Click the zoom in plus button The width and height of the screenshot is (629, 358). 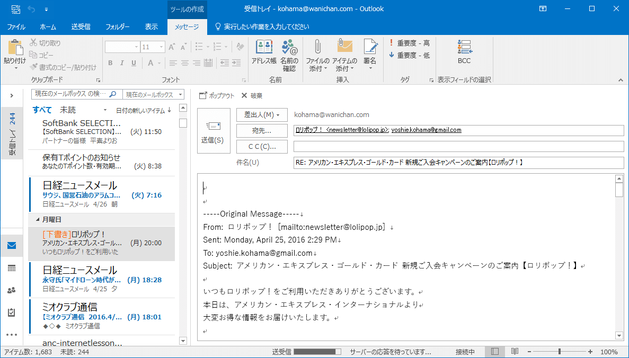pos(590,352)
